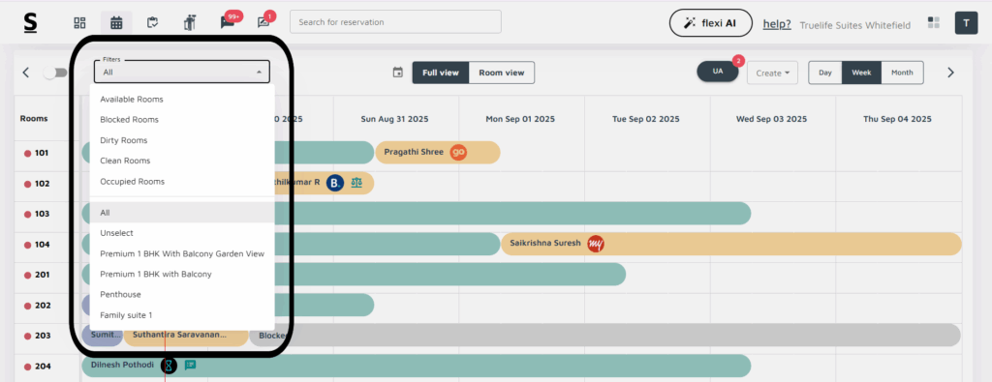Open the date picker calendar icon
992x382 pixels.
pyautogui.click(x=398, y=73)
